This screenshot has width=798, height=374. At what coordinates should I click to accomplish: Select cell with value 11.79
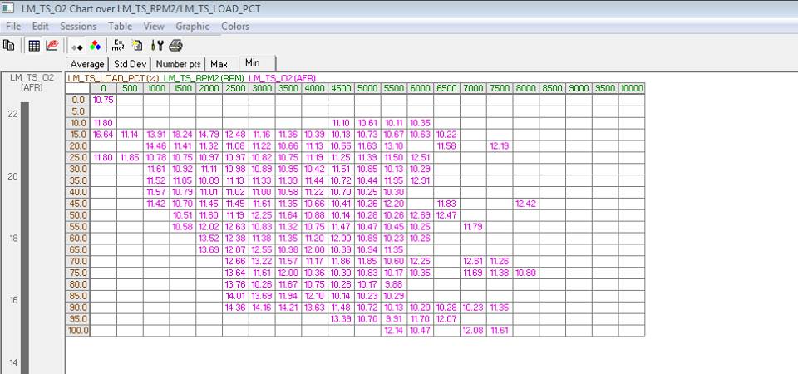point(473,226)
